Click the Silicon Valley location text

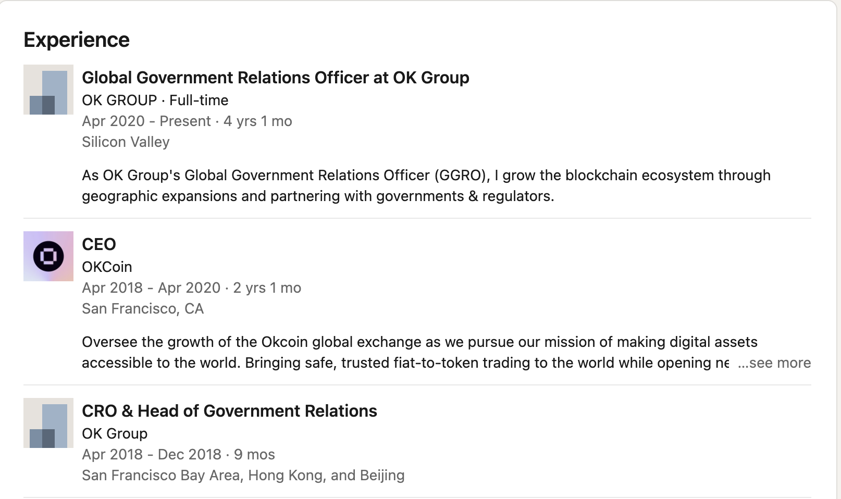click(126, 142)
